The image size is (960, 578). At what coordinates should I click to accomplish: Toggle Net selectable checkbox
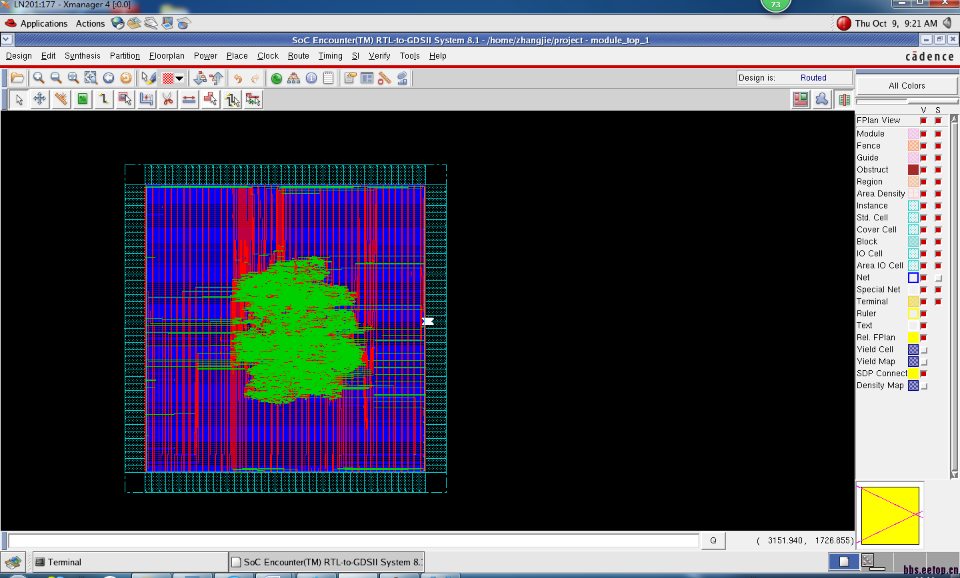938,278
